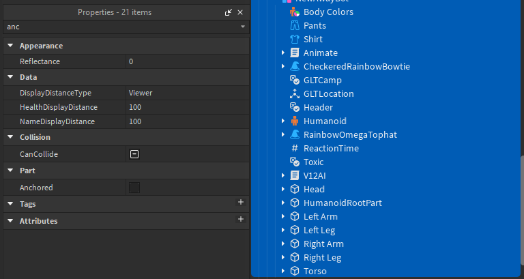Expand the V12AI script node

point(283,176)
